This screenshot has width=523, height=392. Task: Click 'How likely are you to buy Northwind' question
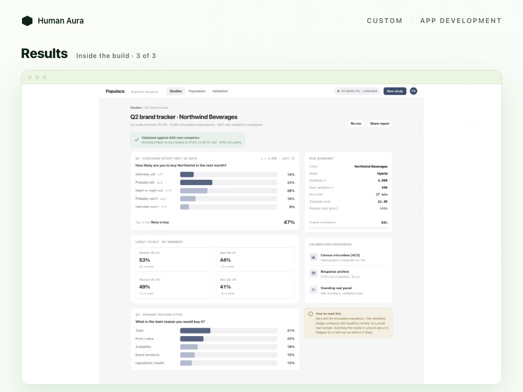181,165
